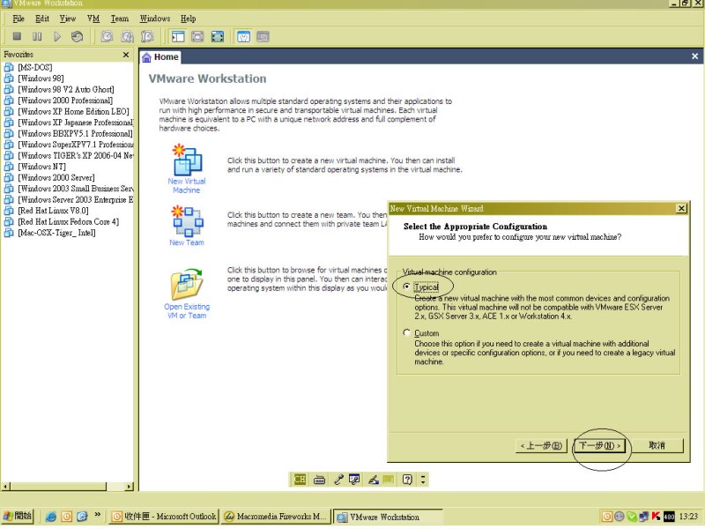Click the Take Snapshot toolbar icon
705x529 pixels.
tap(107, 36)
